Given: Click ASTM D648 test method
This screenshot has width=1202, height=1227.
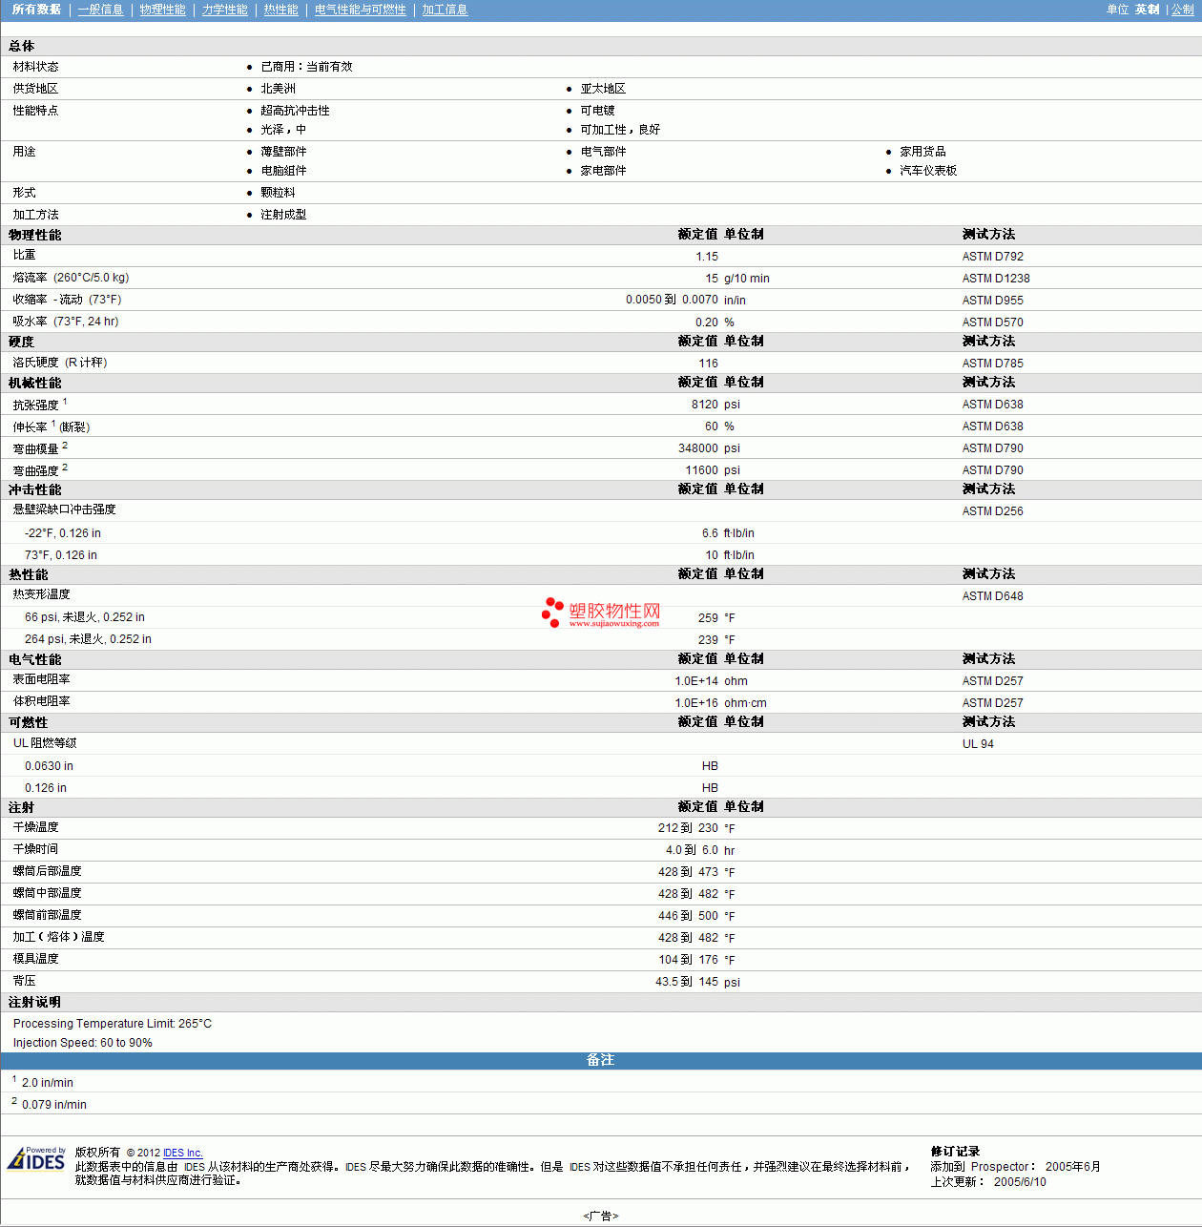Looking at the screenshot, I should coord(992,596).
